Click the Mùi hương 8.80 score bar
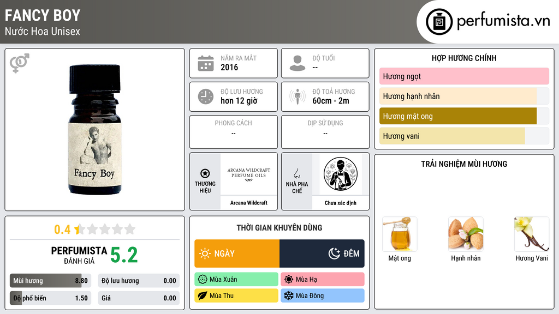 [x=51, y=281]
